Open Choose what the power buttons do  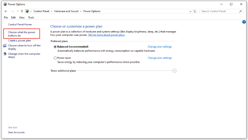22,34
